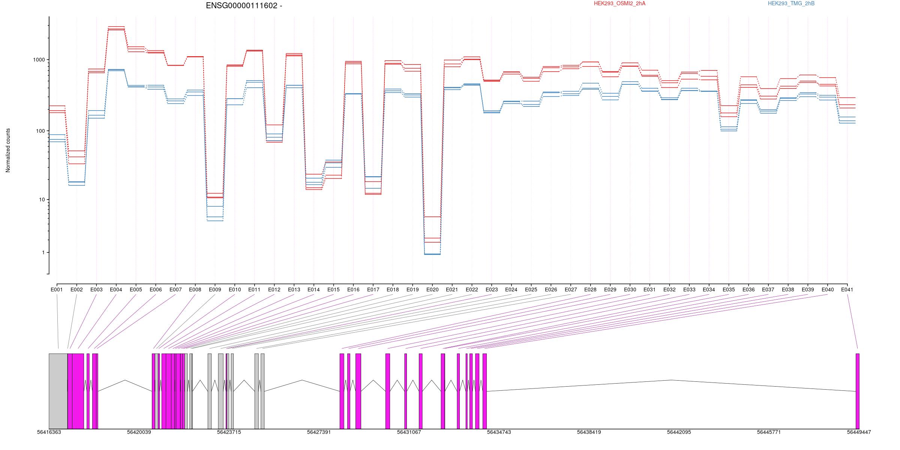This screenshot has width=900, height=450.
Task: Click the 1000 y-axis tick label
Action: 39,60
